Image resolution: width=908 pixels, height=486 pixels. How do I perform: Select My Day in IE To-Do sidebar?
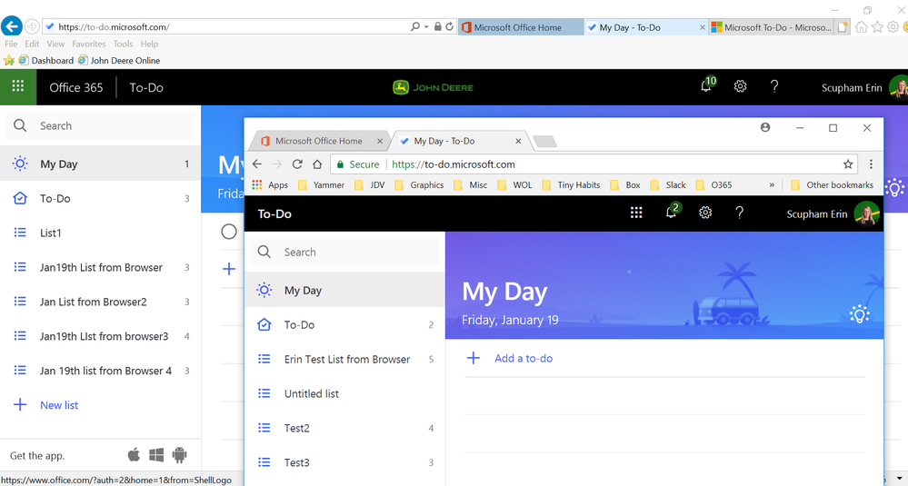coord(100,164)
